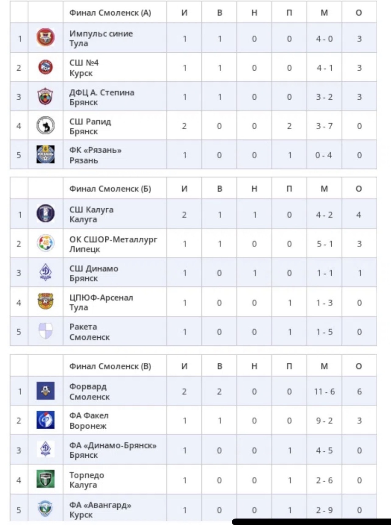
Task: Open ДФЦ А. Степина Брянск team link
Action: [x=102, y=97]
